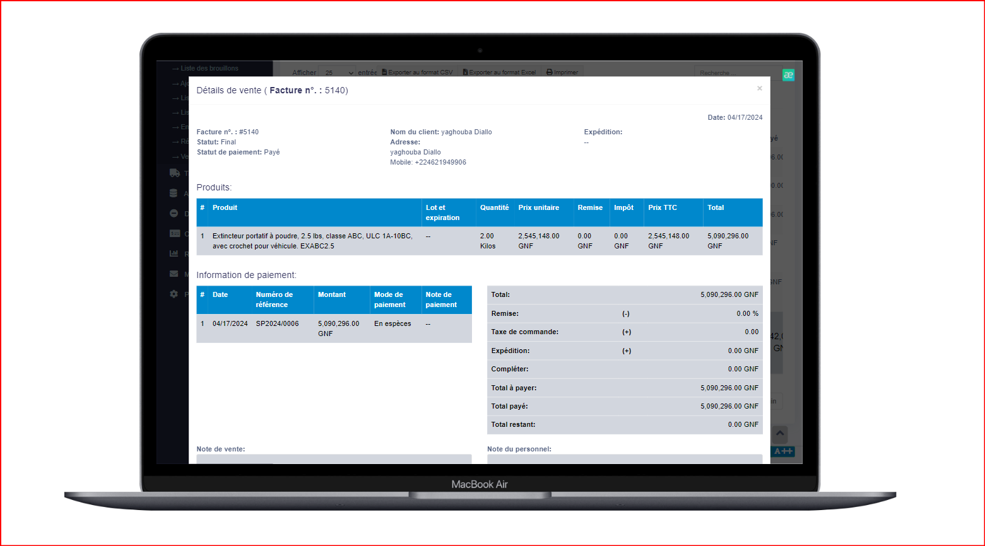Click reference number SP2024/0006 cell

277,323
